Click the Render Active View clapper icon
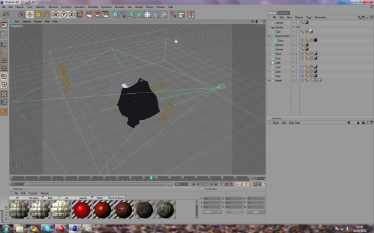The image size is (374, 233). point(89,15)
